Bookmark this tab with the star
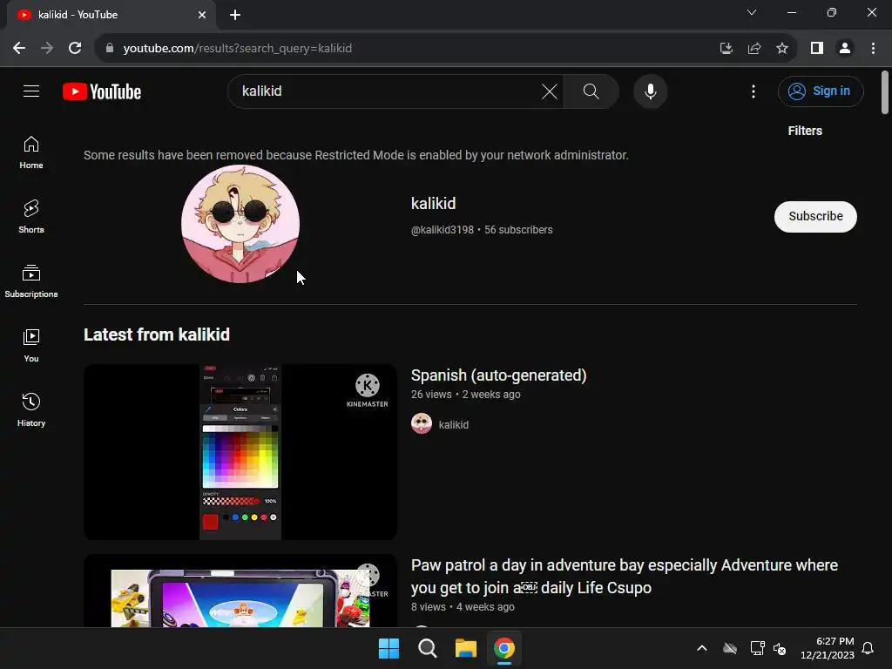 (782, 49)
